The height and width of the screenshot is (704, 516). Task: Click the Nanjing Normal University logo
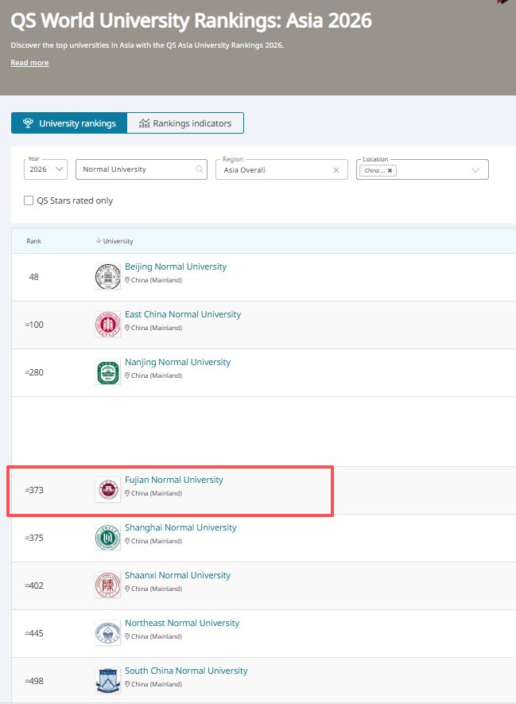[107, 372]
